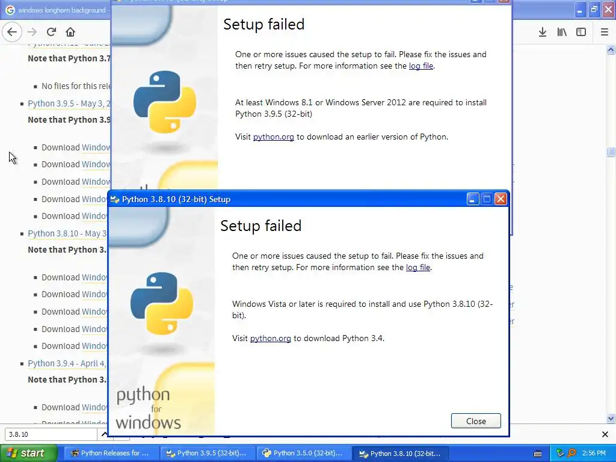Click orange magnifier tray icon
This screenshot has width=616, height=462.
pos(571,453)
